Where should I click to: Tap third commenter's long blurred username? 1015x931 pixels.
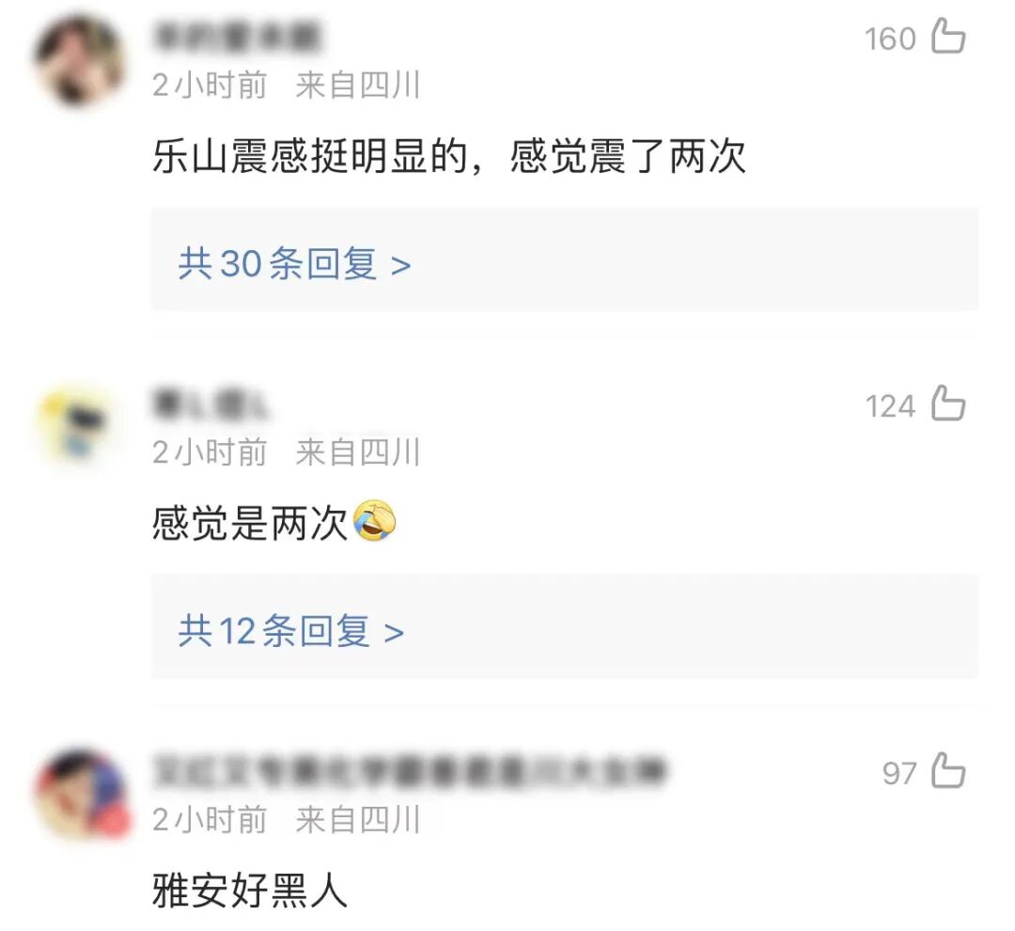[x=409, y=771]
